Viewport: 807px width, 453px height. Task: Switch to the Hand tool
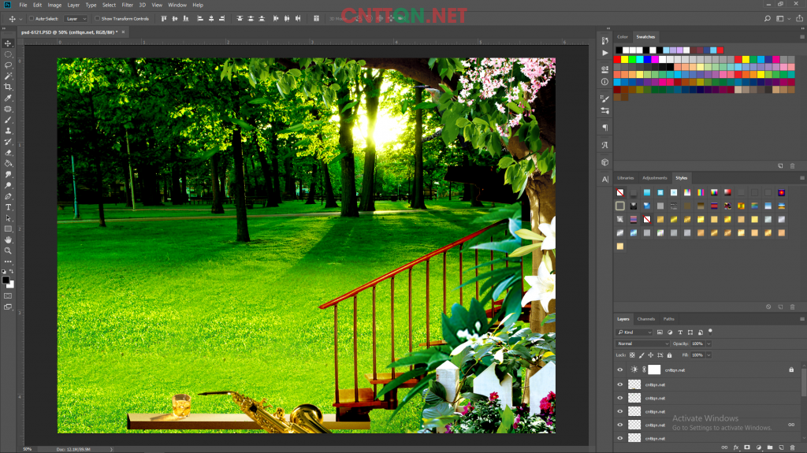point(8,239)
